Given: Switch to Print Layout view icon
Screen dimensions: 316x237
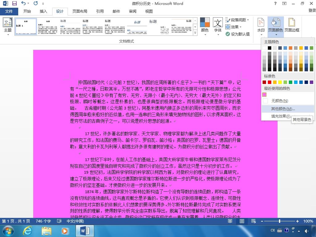Looking at the screenshot, I should (x=242, y=221).
